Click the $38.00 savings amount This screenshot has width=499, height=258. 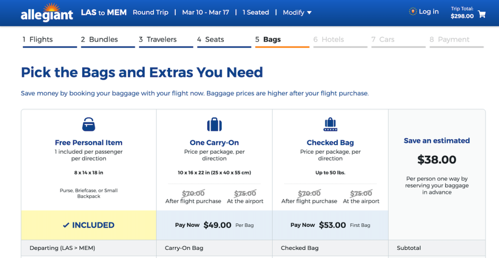(437, 160)
